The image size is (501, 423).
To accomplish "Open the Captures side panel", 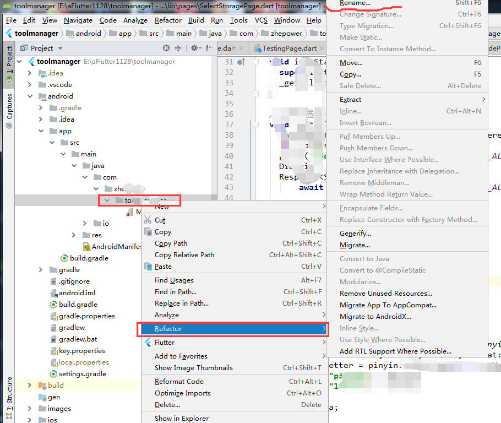I will click(x=9, y=111).
